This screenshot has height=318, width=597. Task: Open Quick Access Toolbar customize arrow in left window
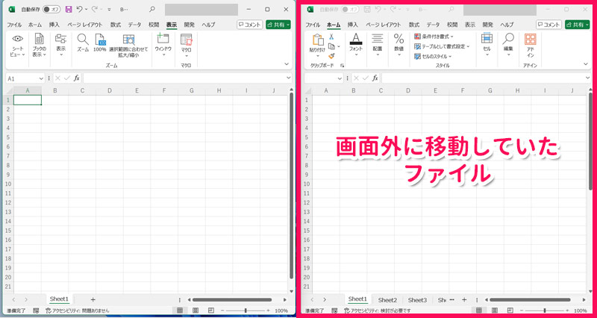(x=109, y=9)
